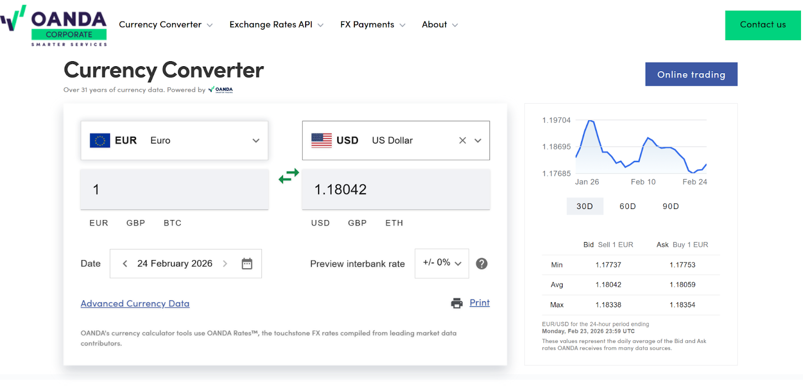Select the 30D chart range tab
This screenshot has height=388, width=803.
[x=585, y=206]
